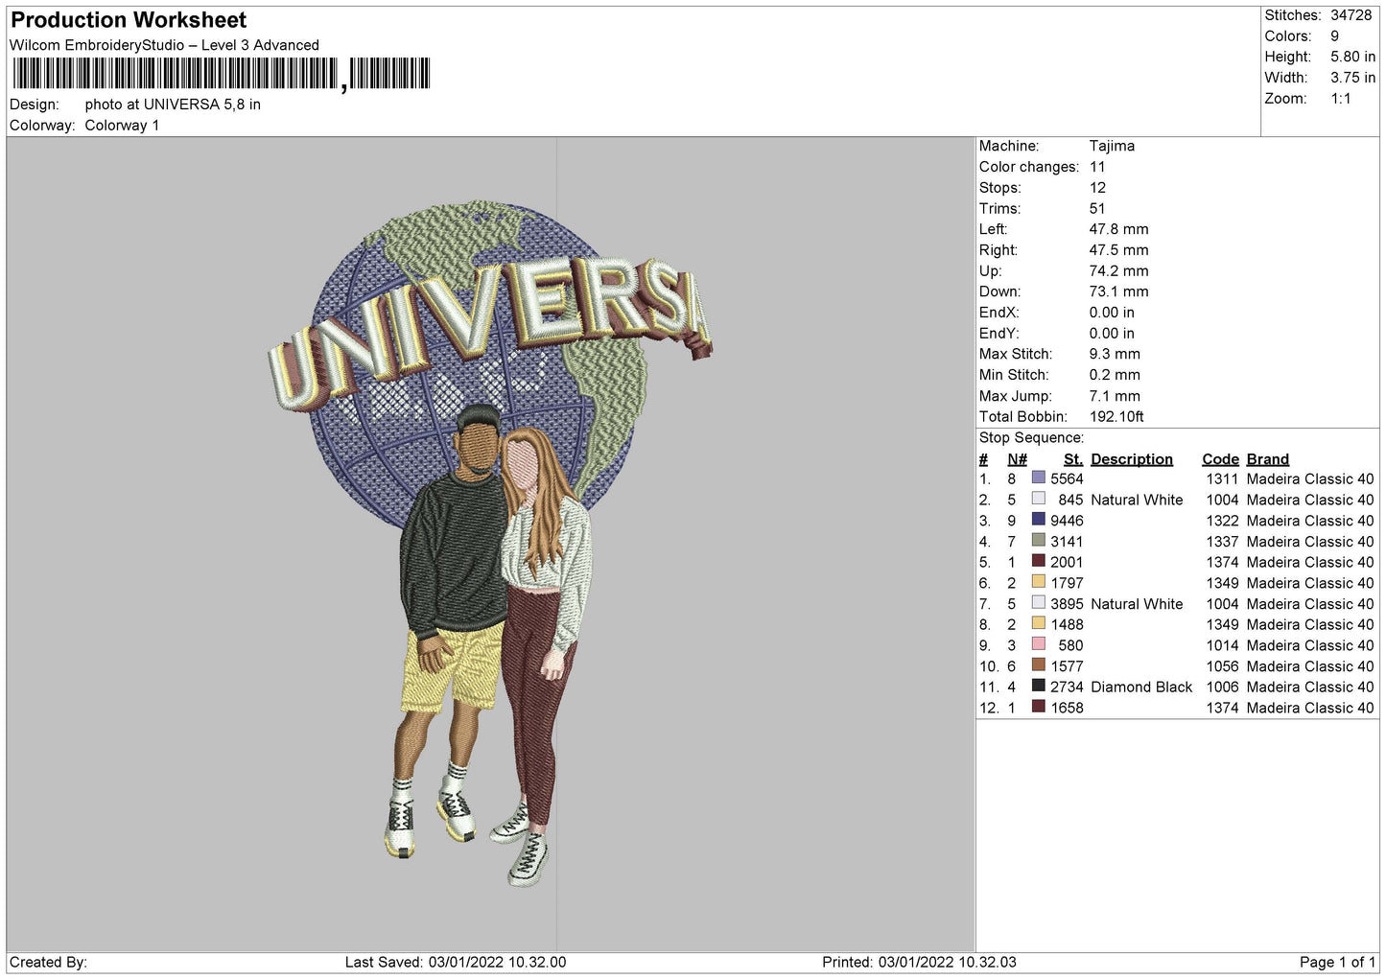Click the 'Last Saved: 03/01/2022 10.32.00' text
1386x979 pixels.
coord(456,962)
